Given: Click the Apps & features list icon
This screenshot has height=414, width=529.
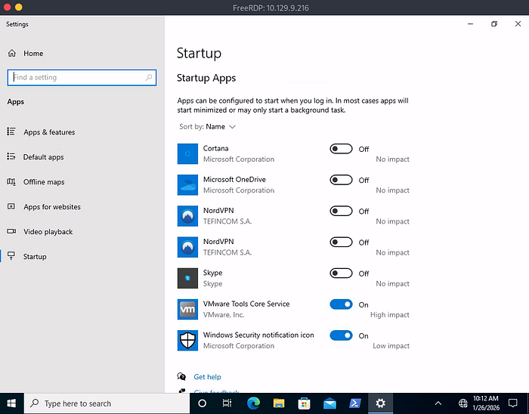Looking at the screenshot, I should pos(11,131).
